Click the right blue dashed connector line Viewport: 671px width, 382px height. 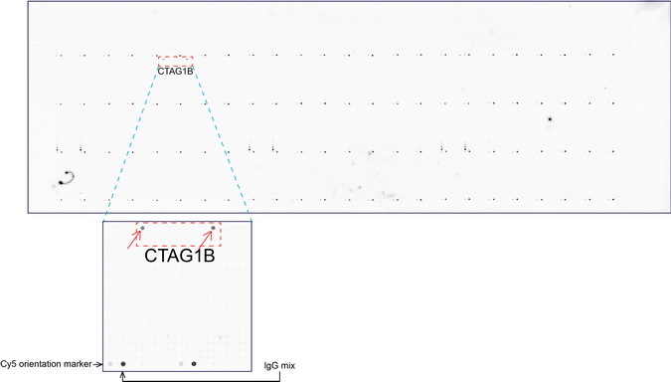click(222, 142)
